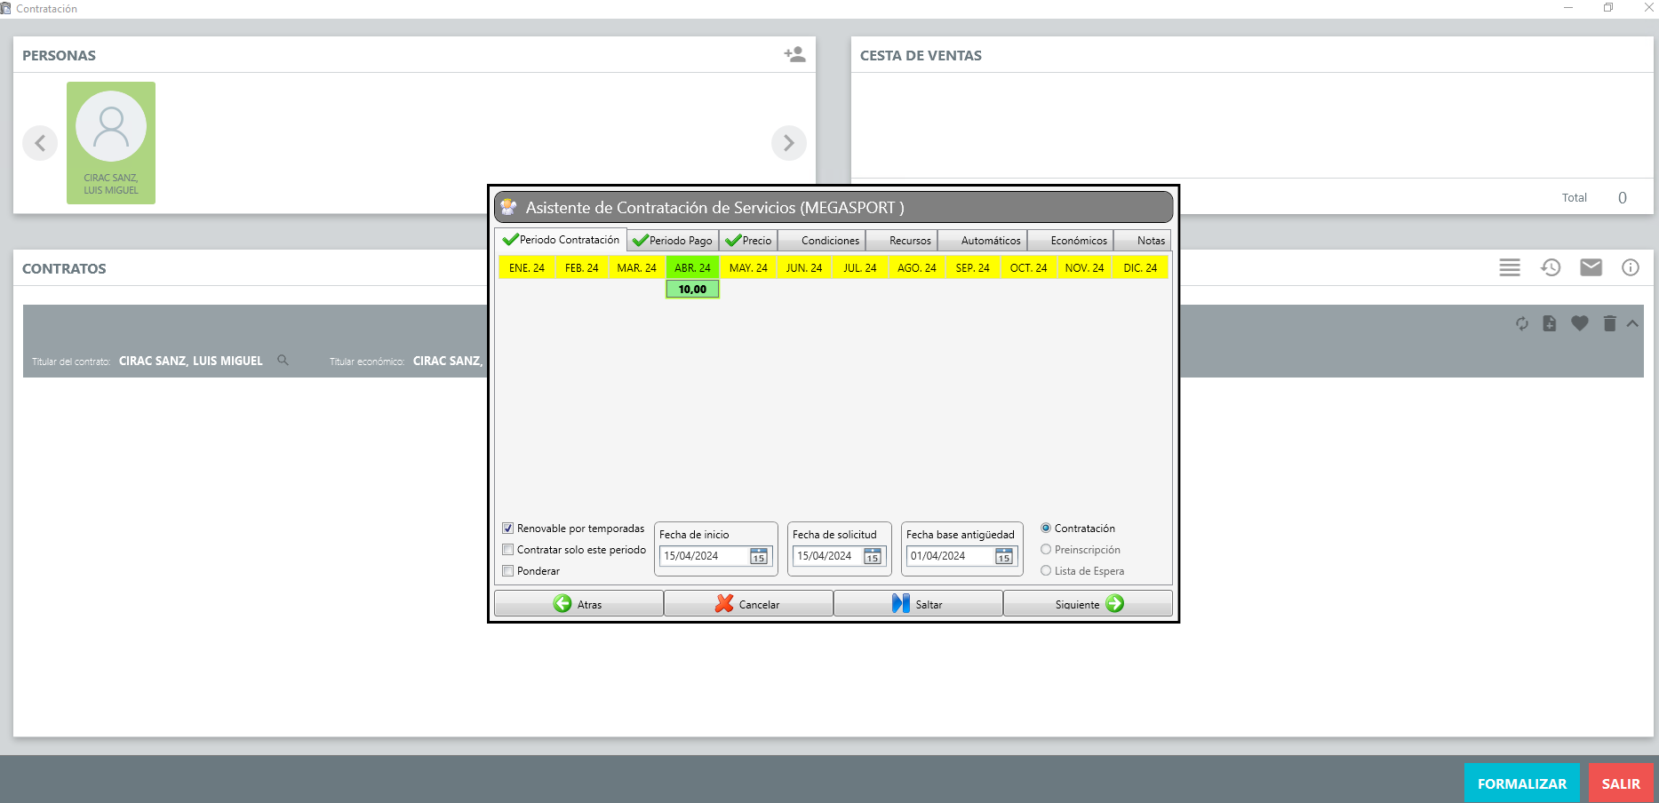Click the Contratación window title icon
This screenshot has height=803, width=1659.
point(6,8)
